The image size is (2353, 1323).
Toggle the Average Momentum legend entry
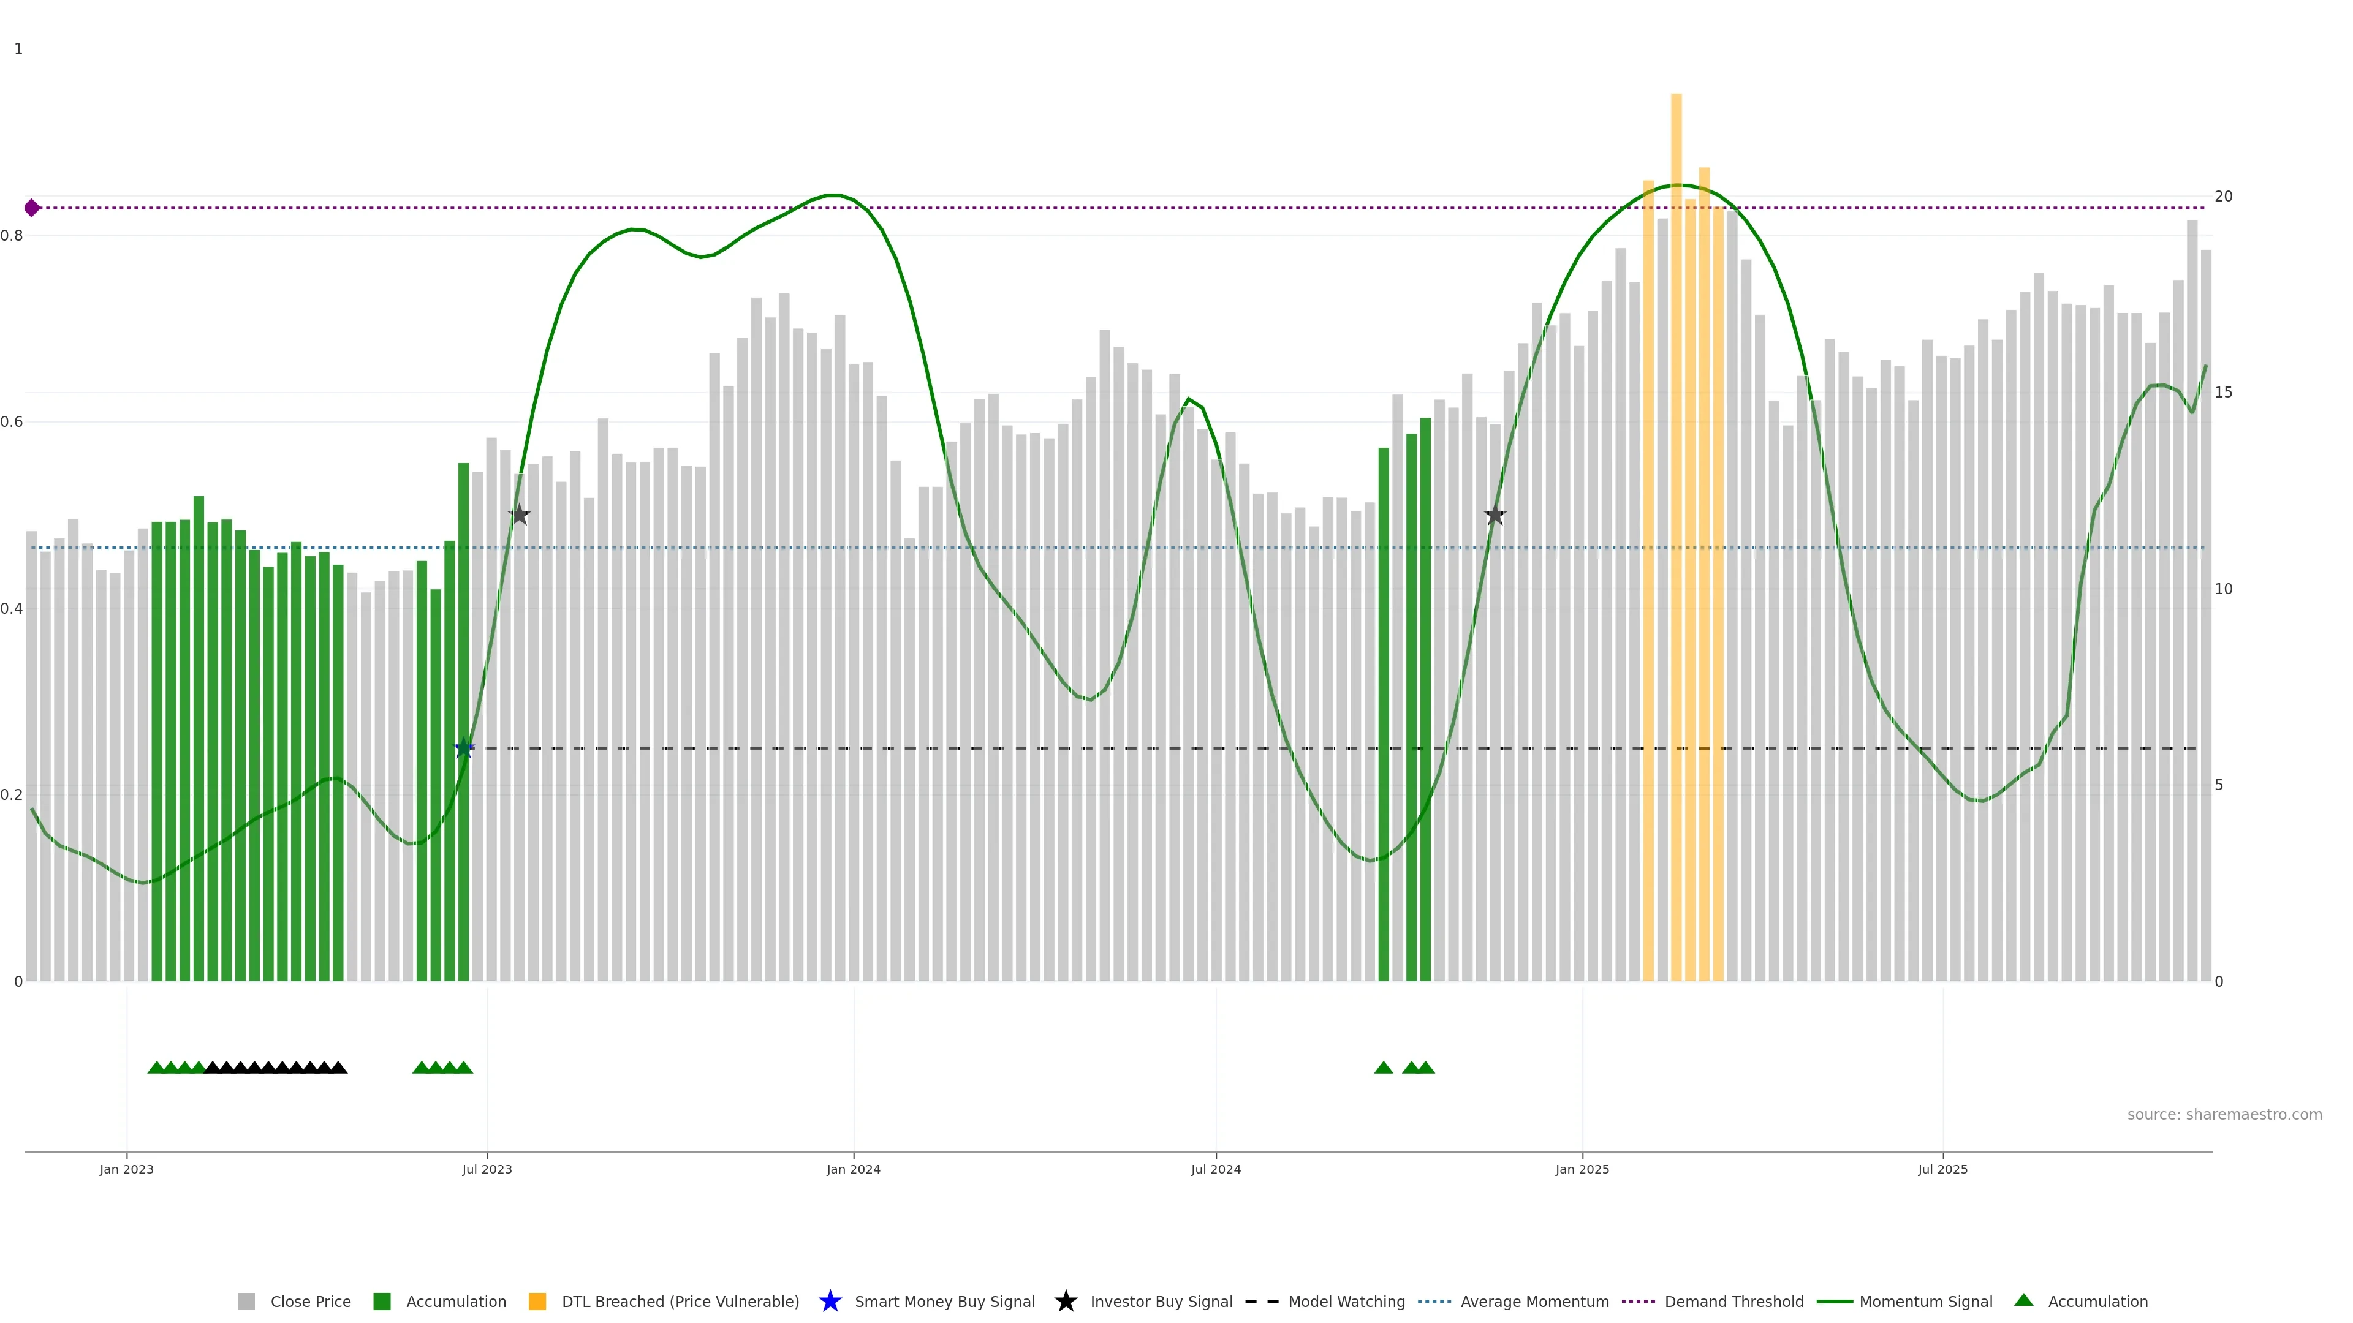(x=1534, y=1301)
